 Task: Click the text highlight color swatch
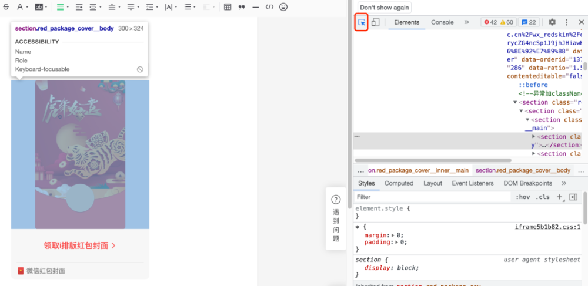(39, 7)
